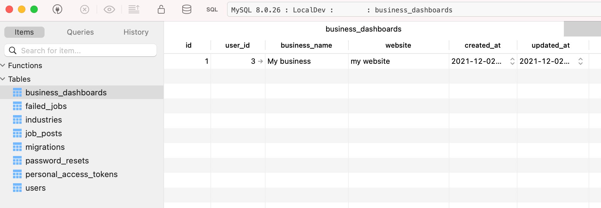Screen dimensions: 601x208
Task: Select the 'my website' cell
Action: 399,61
